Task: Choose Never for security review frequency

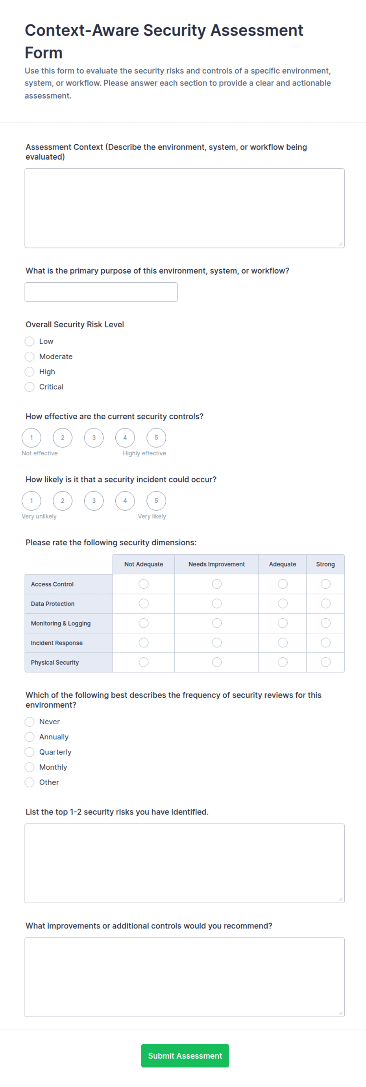Action: point(30,722)
